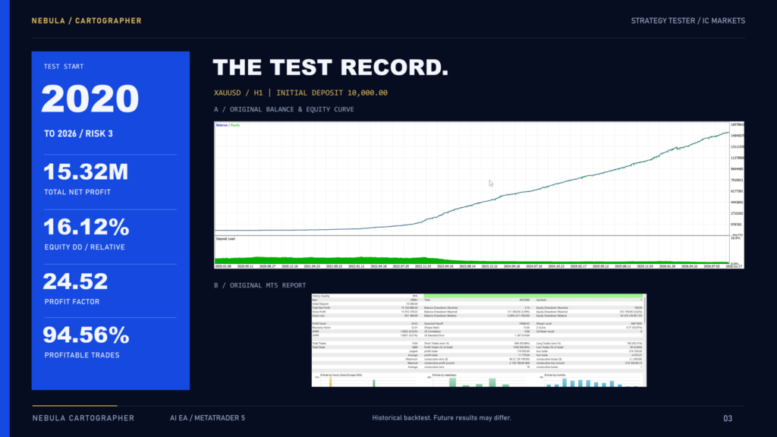The image size is (777, 437).
Task: Click the "History Quality" row label in report
Action: pyautogui.click(x=321, y=296)
